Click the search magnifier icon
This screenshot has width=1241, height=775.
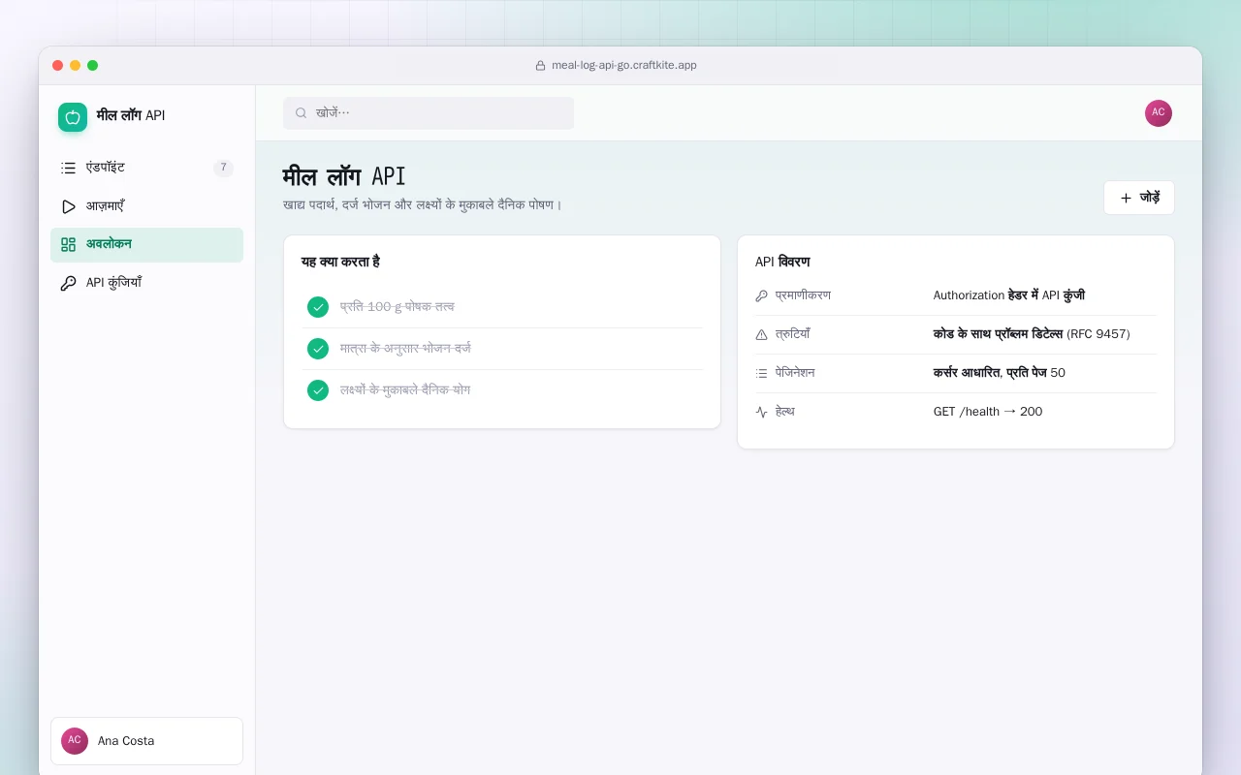pos(302,113)
